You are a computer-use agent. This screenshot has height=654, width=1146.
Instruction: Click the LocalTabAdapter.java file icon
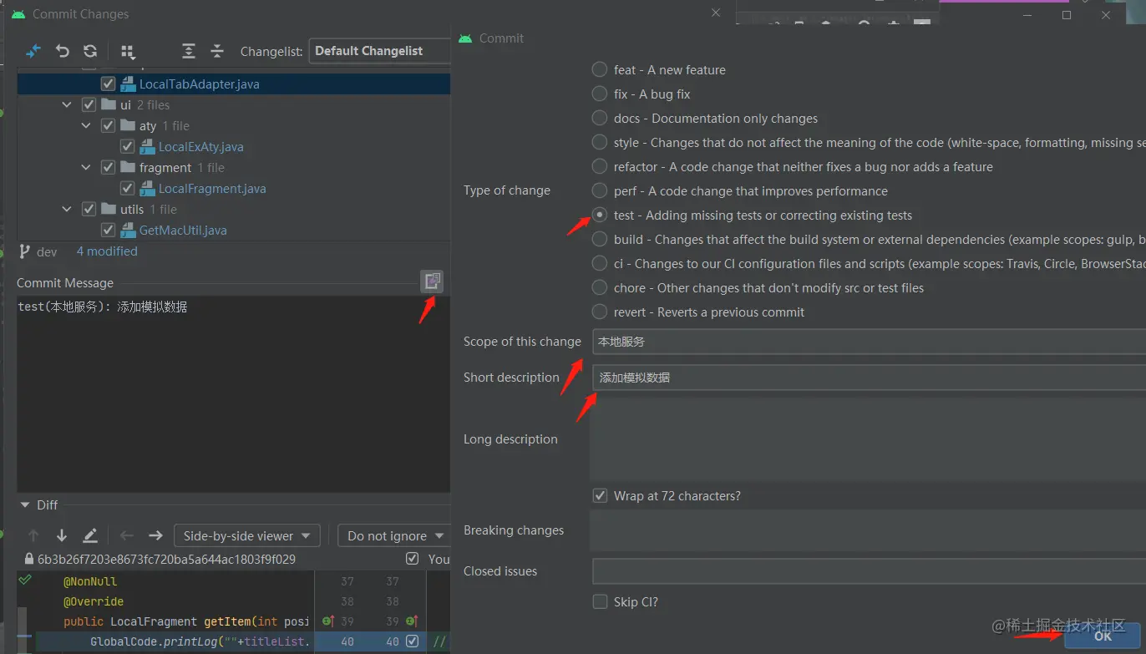tap(128, 84)
